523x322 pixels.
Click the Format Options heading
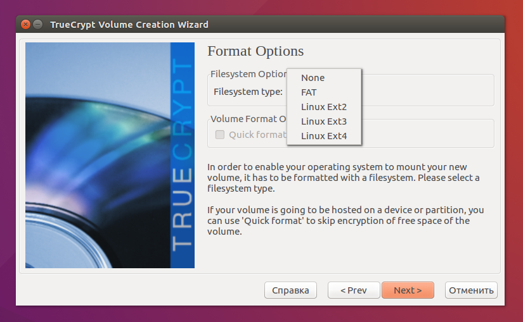pos(255,51)
